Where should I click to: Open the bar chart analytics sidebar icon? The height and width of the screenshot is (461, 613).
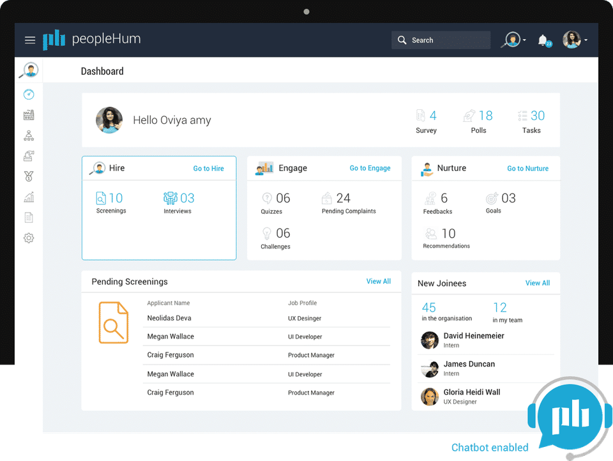(x=29, y=197)
